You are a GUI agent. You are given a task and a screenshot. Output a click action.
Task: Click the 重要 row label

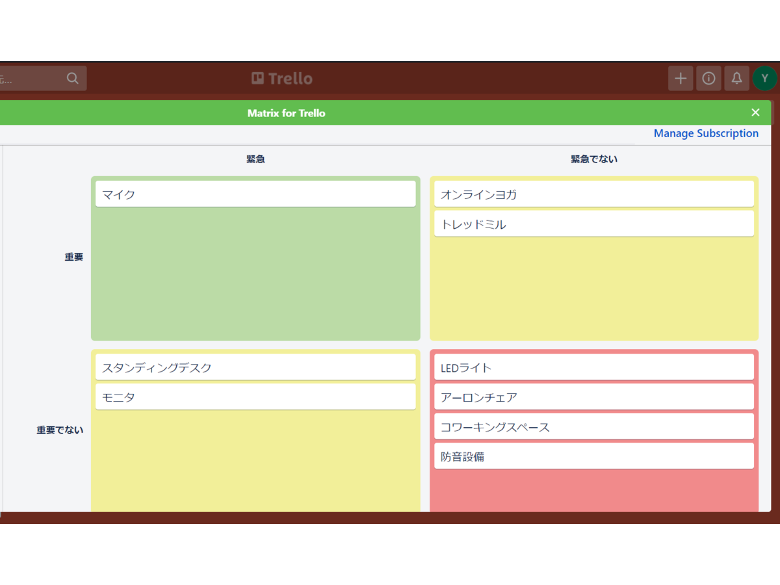click(x=74, y=257)
